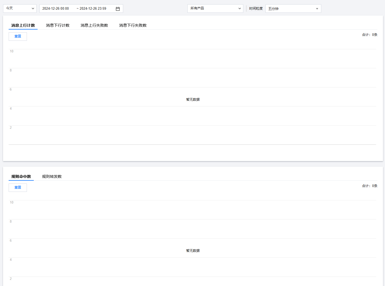Switch to the 规则转发数 tab

[52, 177]
